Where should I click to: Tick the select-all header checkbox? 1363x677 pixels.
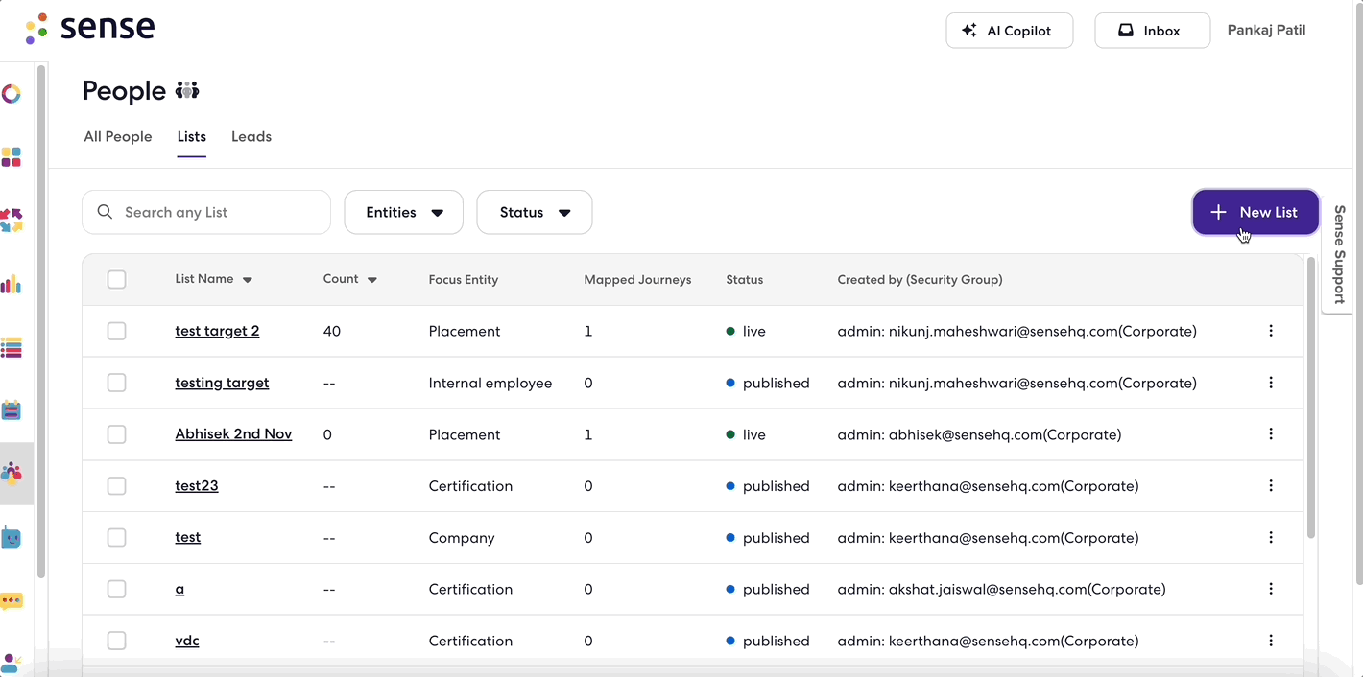[116, 279]
